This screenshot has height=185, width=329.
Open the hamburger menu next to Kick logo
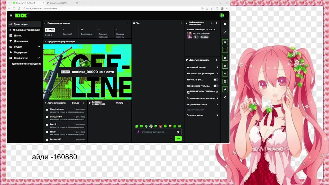point(11,15)
